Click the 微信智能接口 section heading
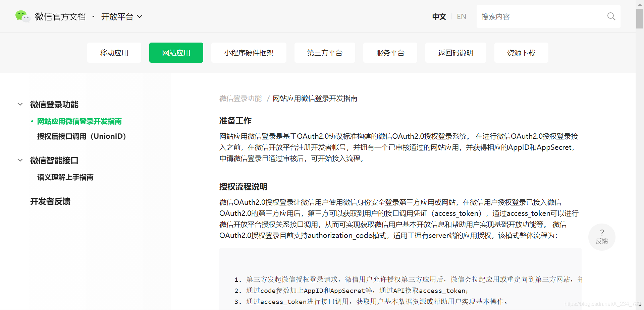The image size is (644, 310). click(x=54, y=161)
